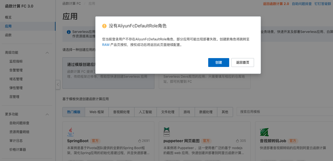Image resolution: width=333 pixels, height=161 pixels.
Task: Click the SpringBoot Java logo icon
Action: pyautogui.click(x=71, y=132)
